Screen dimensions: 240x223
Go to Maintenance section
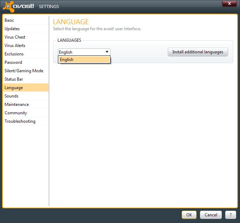[17, 104]
